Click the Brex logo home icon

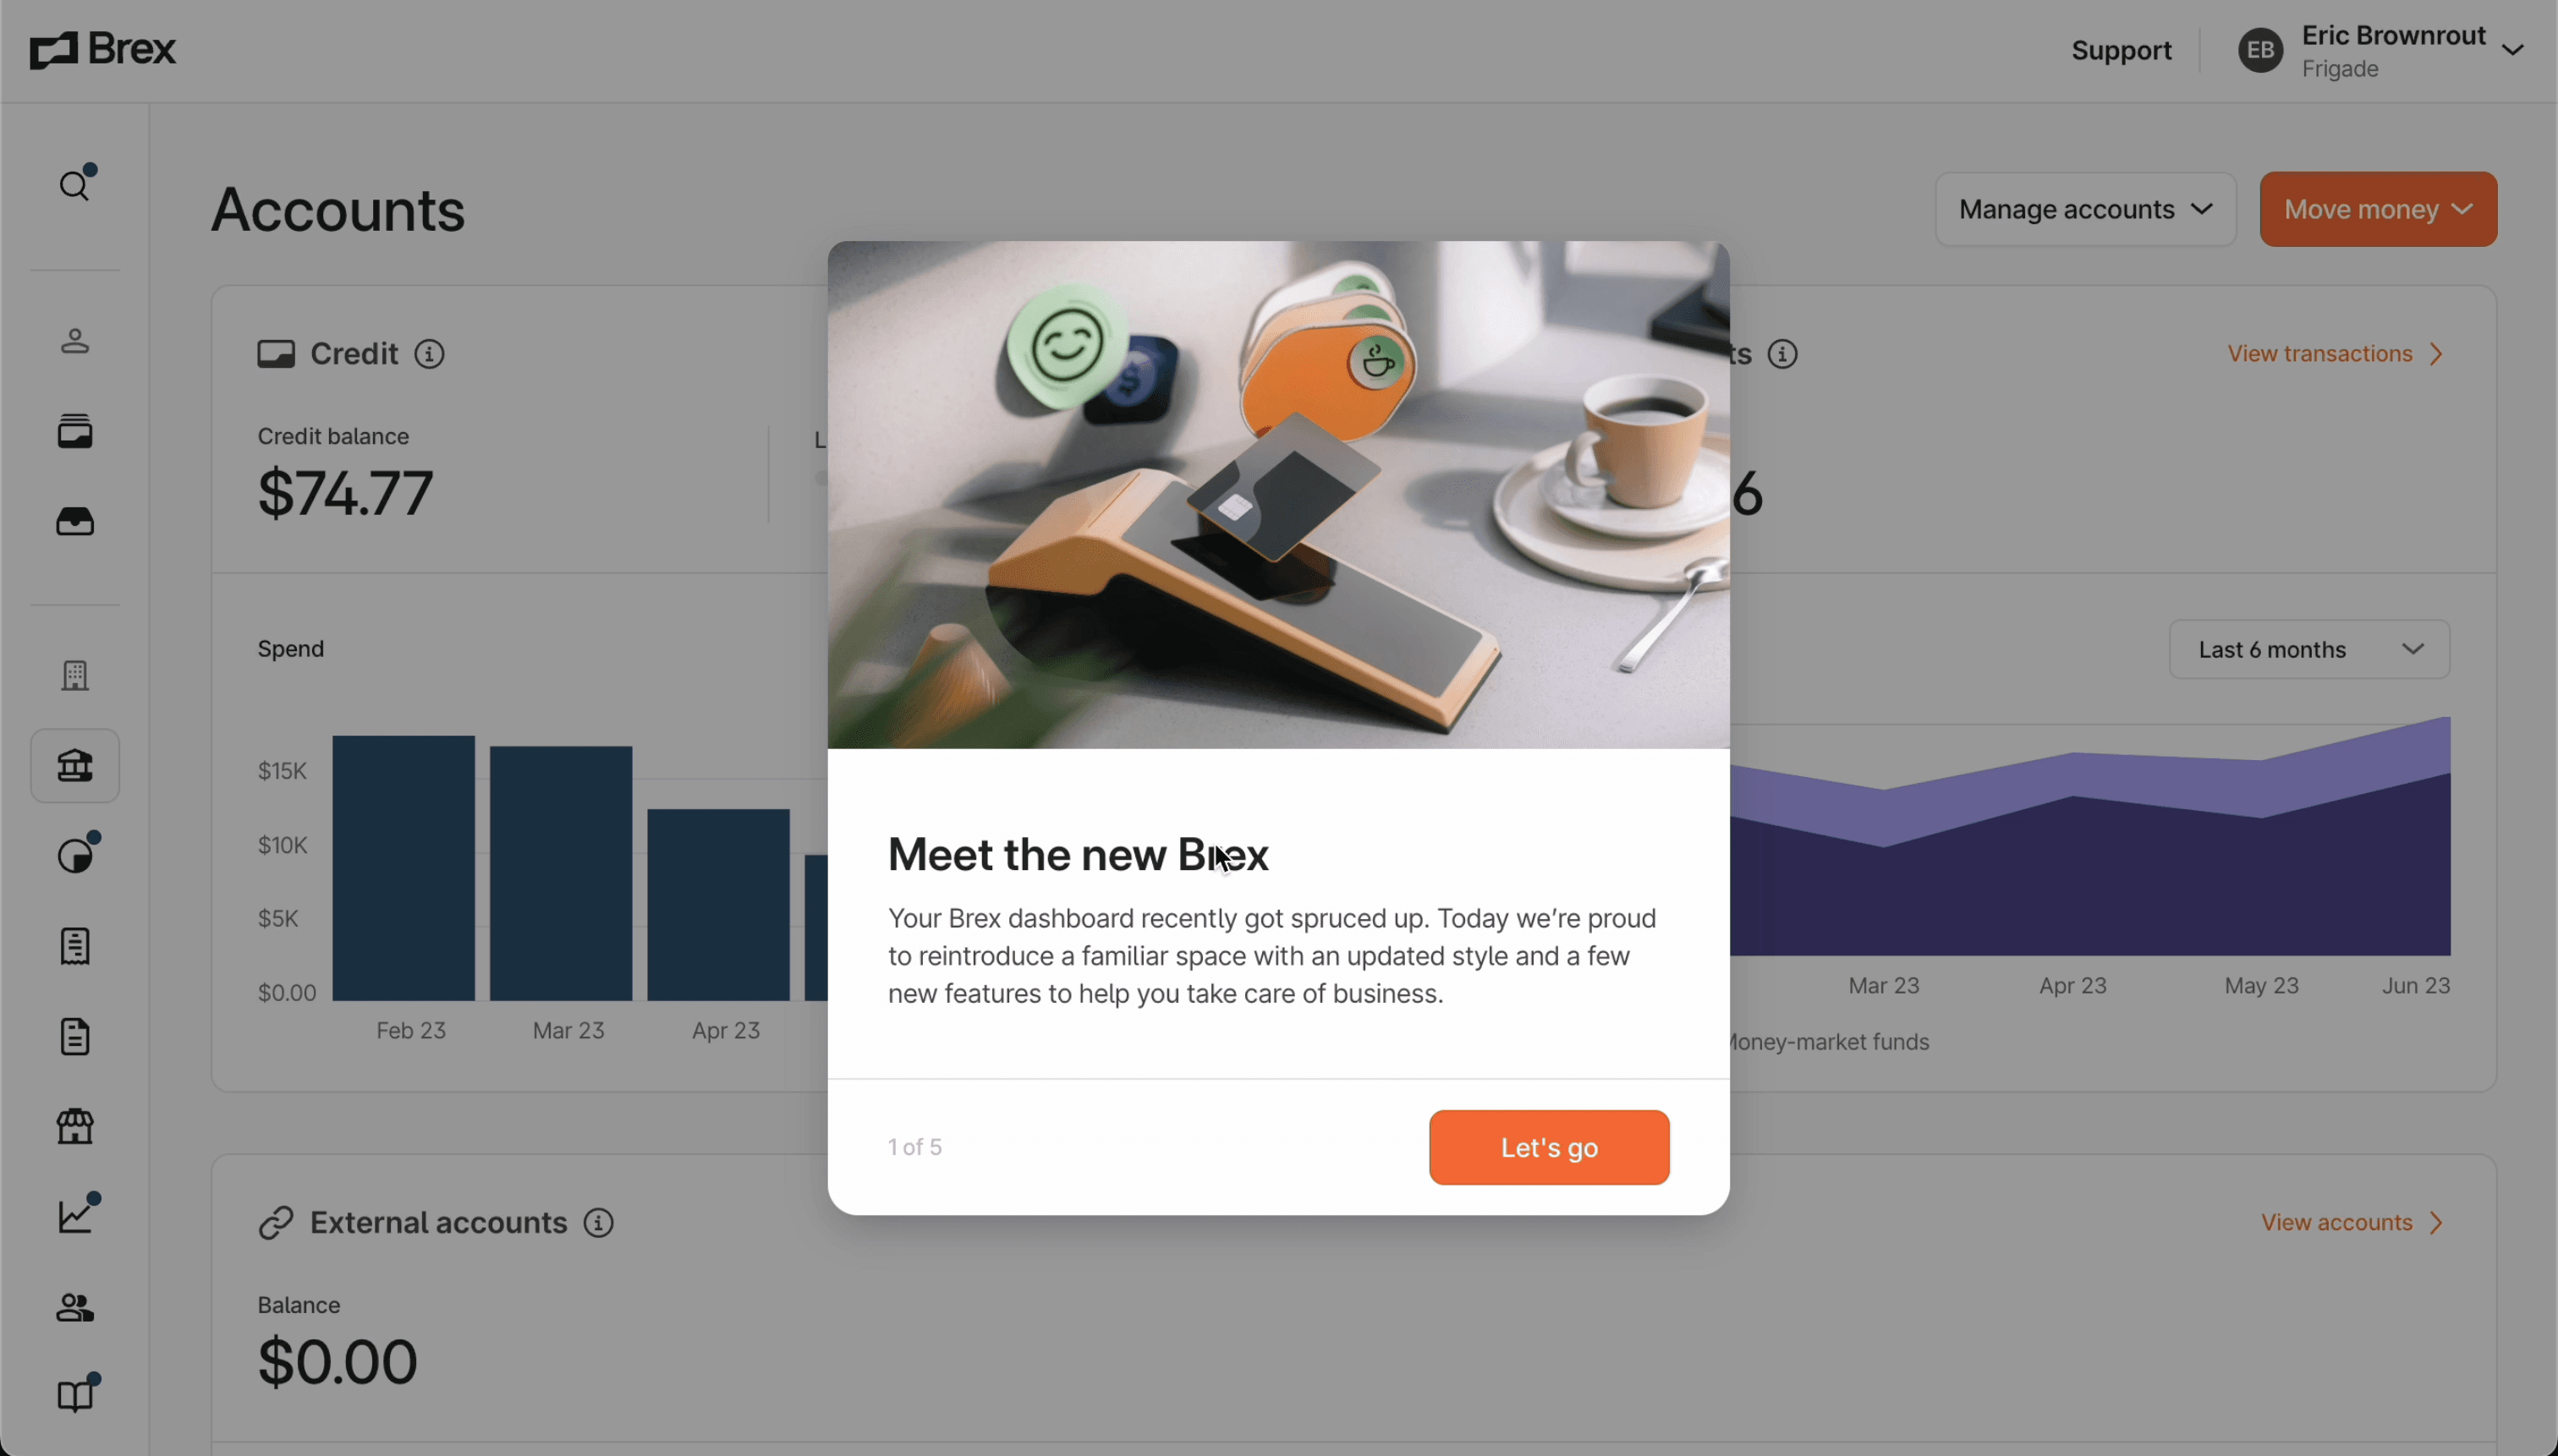[x=102, y=49]
